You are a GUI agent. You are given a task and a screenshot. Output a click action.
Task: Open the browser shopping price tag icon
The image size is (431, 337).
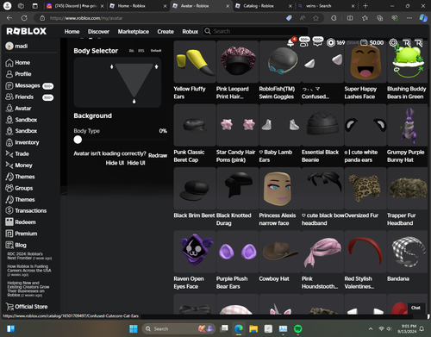(289, 18)
